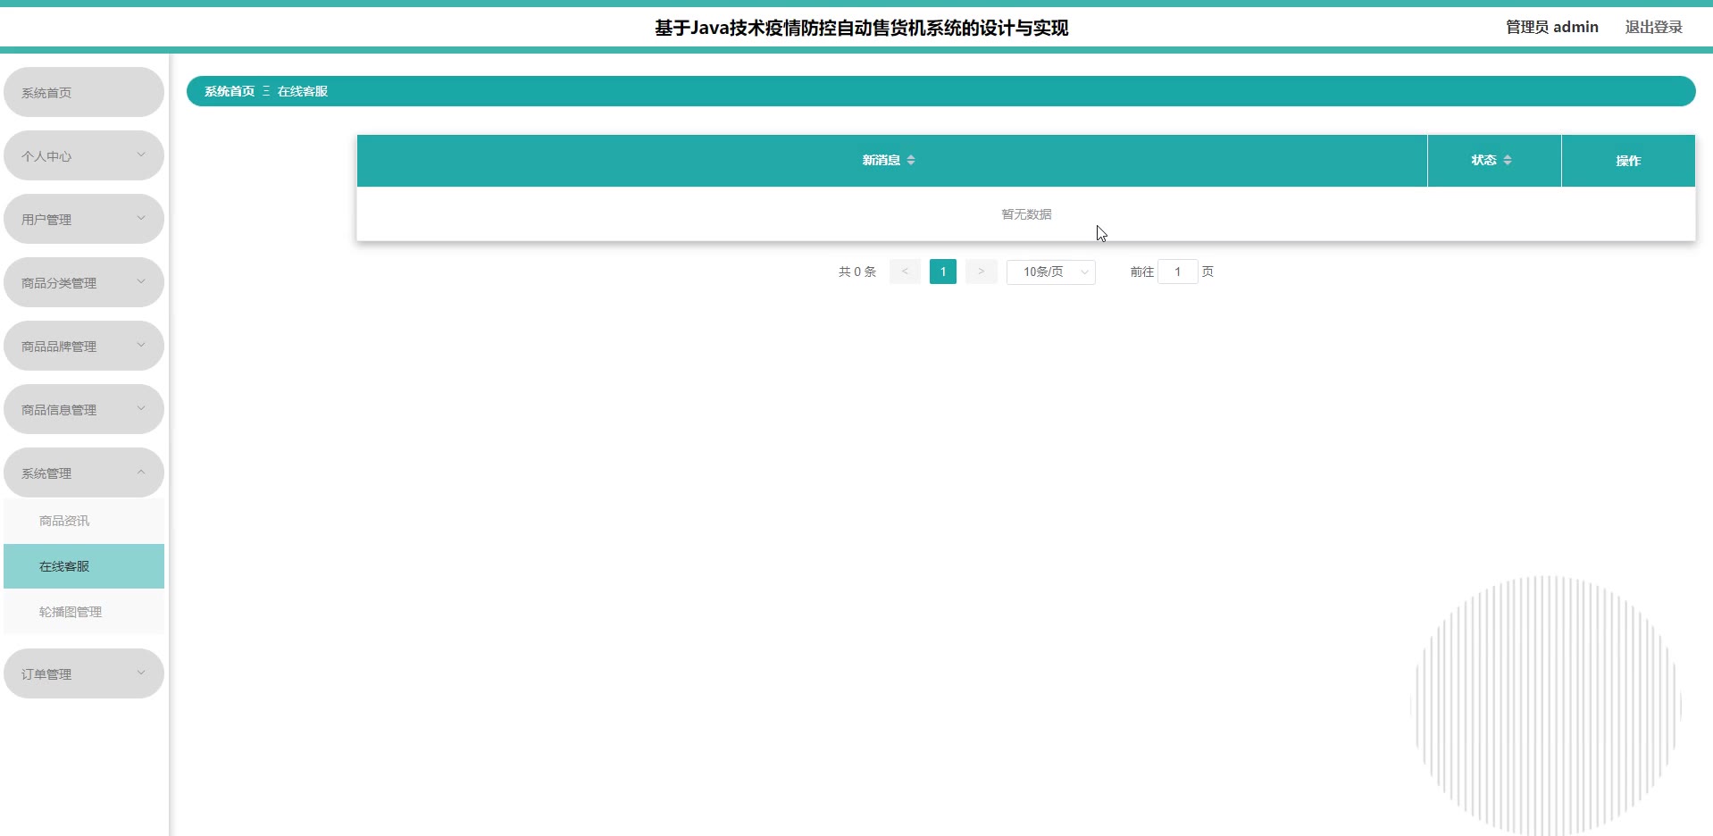This screenshot has height=836, width=1713.
Task: Click the page number jump input field
Action: coord(1178,272)
